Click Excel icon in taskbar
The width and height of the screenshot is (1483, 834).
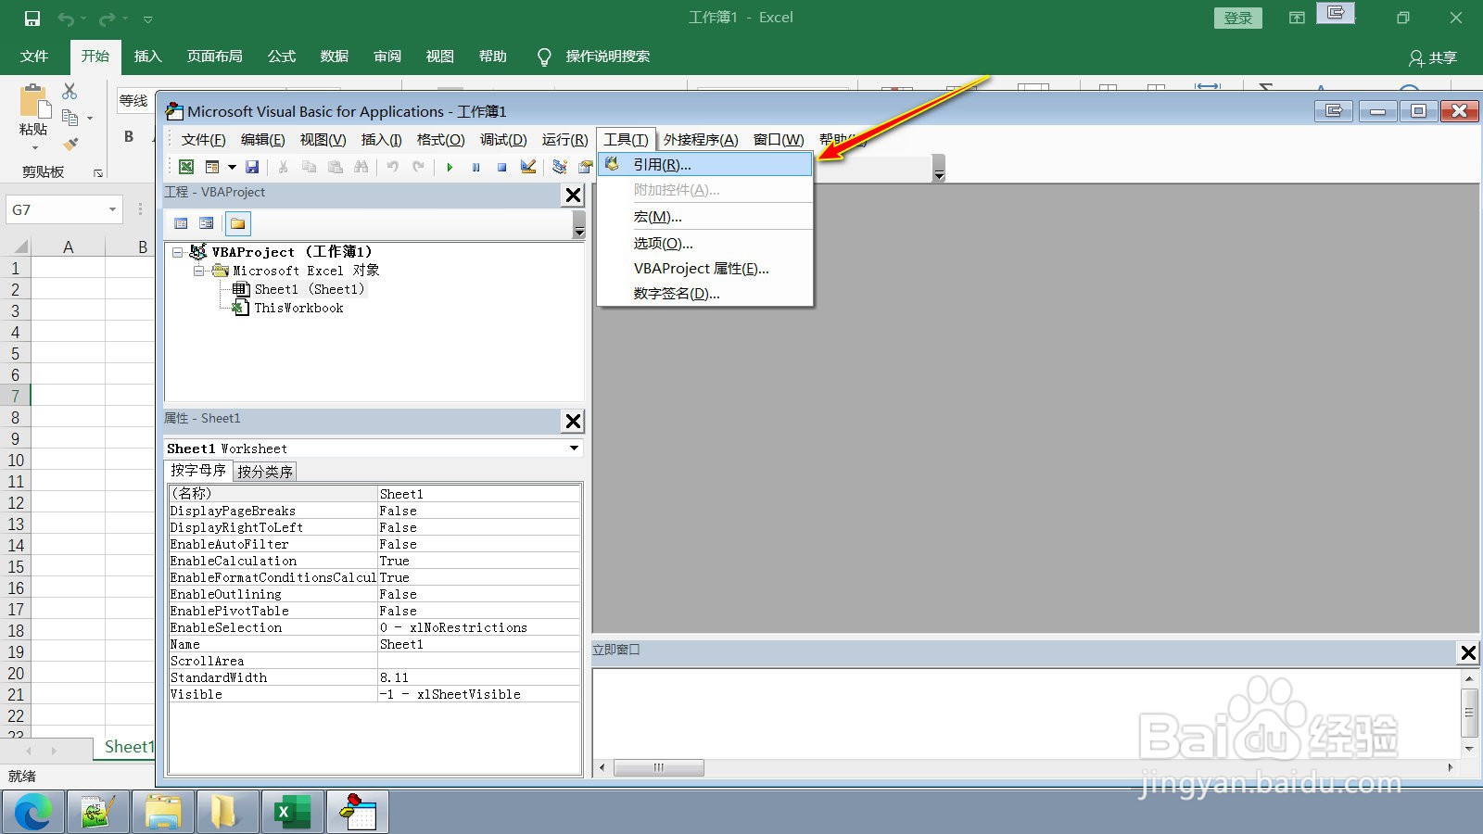(293, 813)
